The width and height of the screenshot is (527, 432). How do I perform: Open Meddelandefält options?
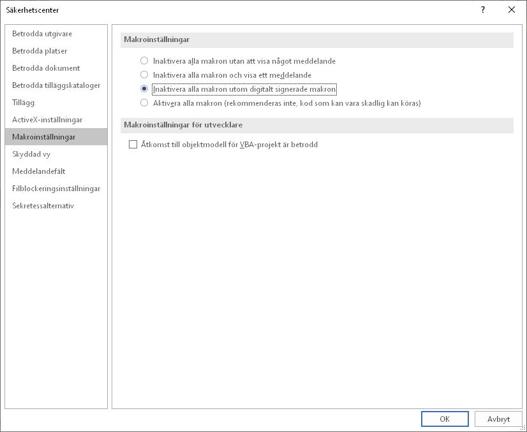click(39, 171)
